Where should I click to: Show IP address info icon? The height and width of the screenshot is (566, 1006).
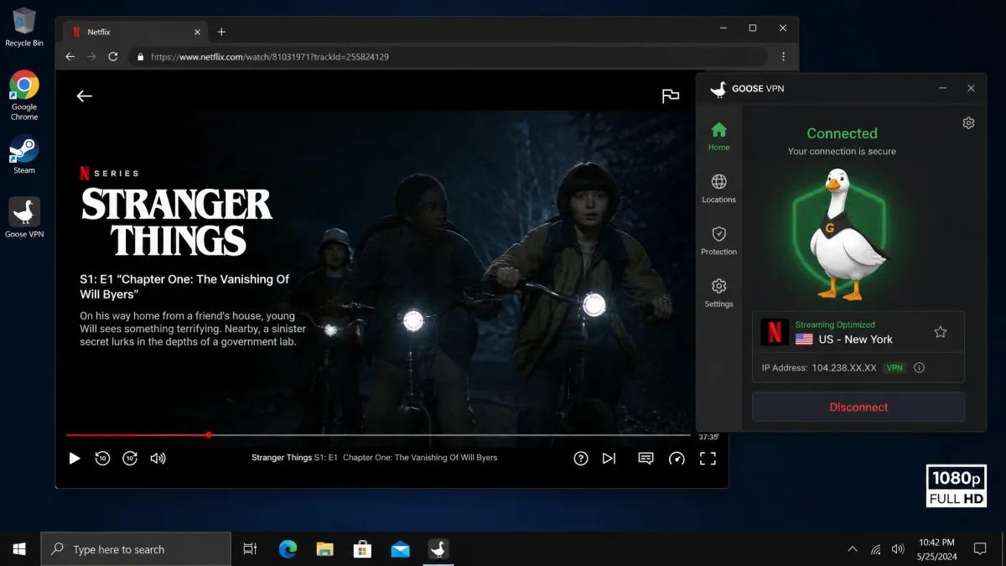(919, 367)
